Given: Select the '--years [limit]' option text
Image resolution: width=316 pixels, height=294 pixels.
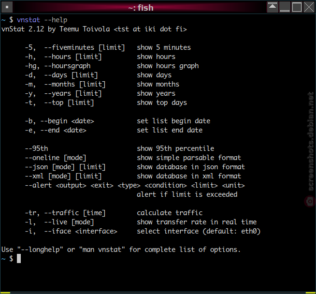Looking at the screenshot, I should [x=73, y=93].
